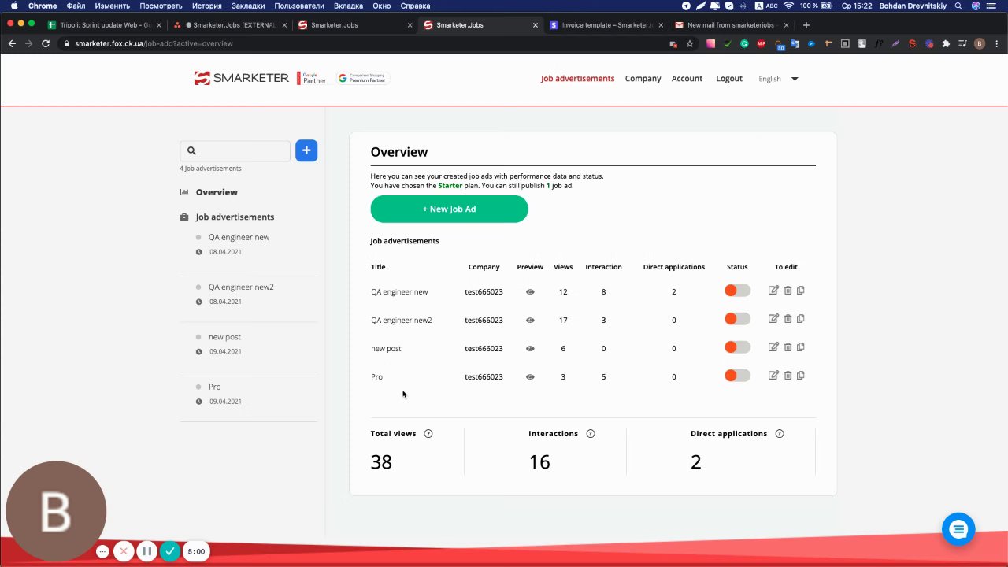Delete the QA engineer new2 job ad
This screenshot has height=567, width=1008.
pos(787,319)
